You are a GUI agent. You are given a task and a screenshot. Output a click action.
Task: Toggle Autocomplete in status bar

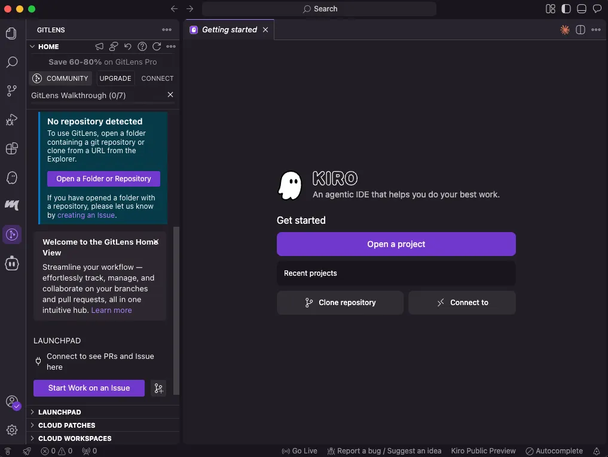554,451
